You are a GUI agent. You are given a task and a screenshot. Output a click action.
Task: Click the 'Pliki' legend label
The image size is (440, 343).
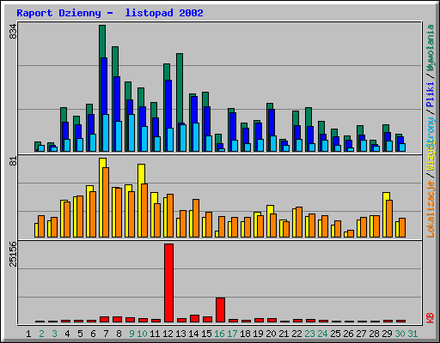431,94
